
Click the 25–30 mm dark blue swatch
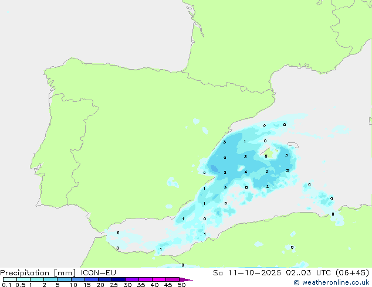[119, 279]
